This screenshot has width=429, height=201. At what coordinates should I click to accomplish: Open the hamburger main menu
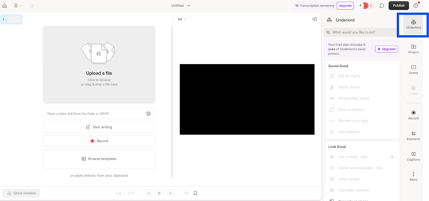pyautogui.click(x=18, y=5)
